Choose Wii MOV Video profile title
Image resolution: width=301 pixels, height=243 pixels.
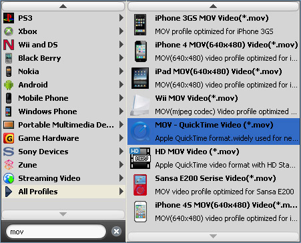pos(196,98)
